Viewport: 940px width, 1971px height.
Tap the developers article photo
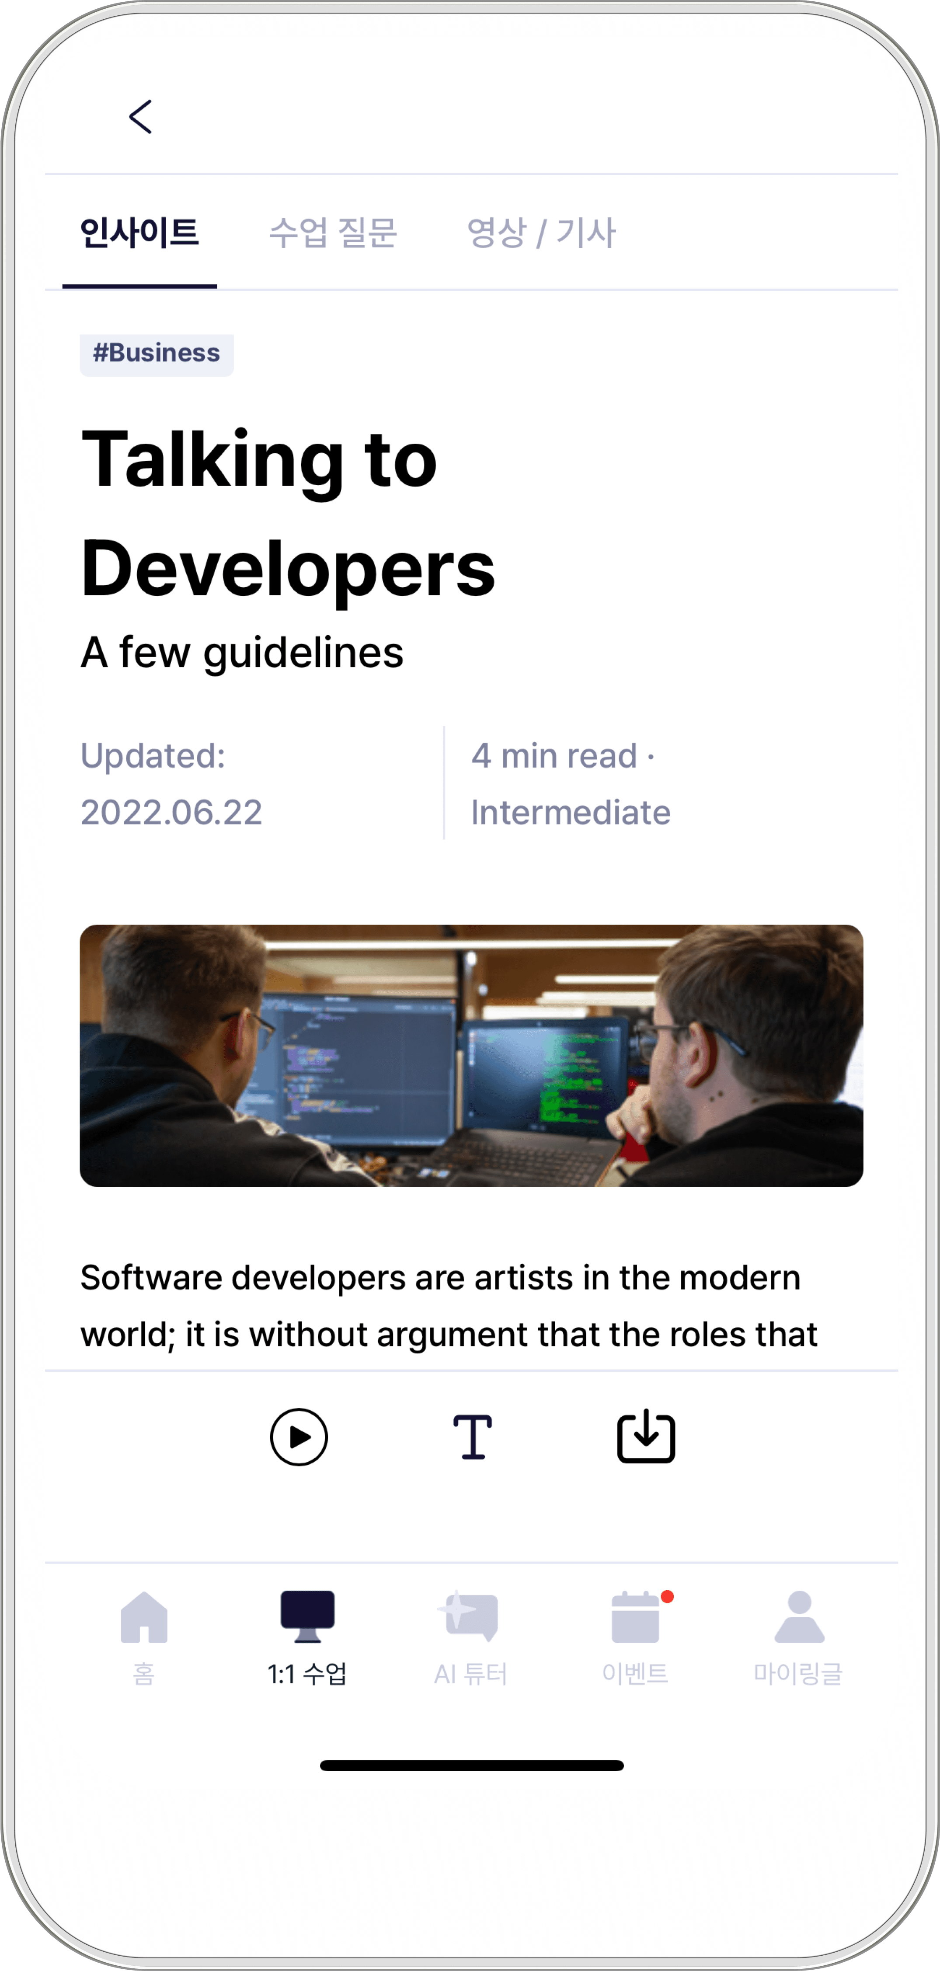pos(472,1055)
